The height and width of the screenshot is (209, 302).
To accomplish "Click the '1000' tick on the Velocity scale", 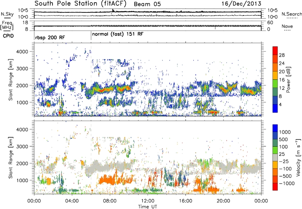I will [x=285, y=132].
